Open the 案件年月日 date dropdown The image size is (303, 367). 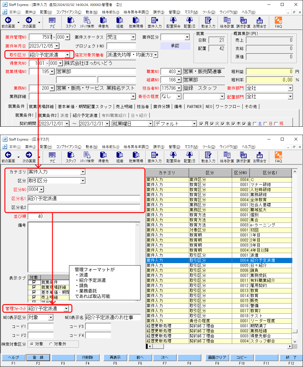pyautogui.click(x=57, y=46)
